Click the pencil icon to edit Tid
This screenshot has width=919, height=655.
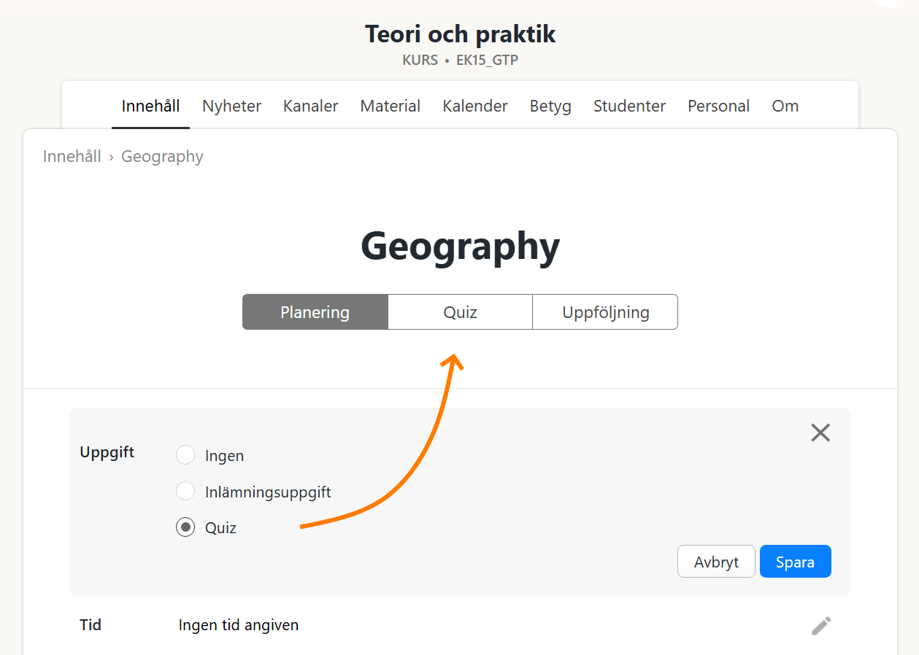821,626
